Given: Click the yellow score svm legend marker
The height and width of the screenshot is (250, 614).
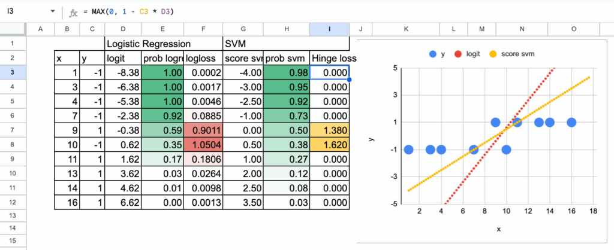Looking at the screenshot, I should 493,54.
